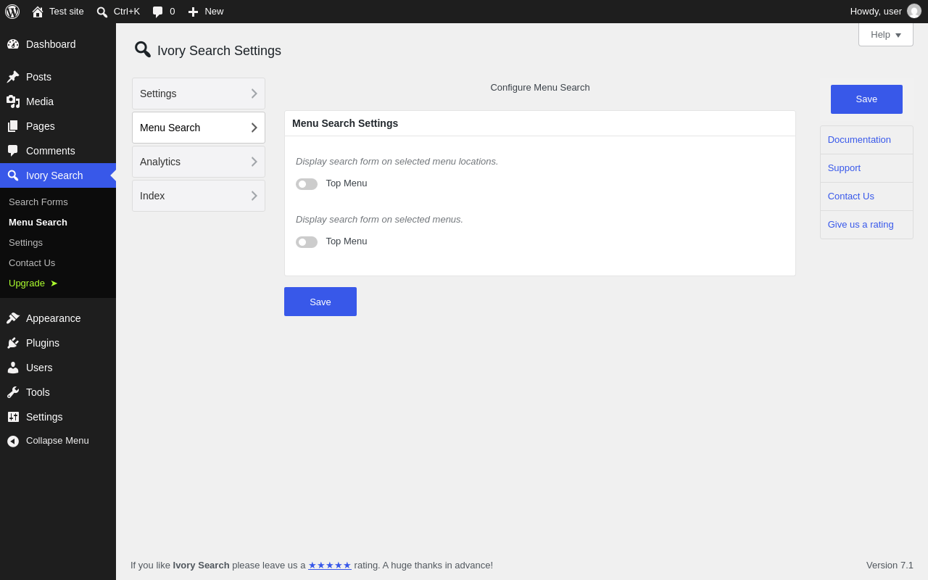The width and height of the screenshot is (928, 580).
Task: Click the Test site home icon
Action: [38, 12]
